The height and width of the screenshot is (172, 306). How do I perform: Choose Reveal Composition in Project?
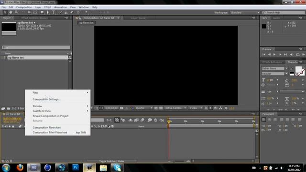coord(51,116)
